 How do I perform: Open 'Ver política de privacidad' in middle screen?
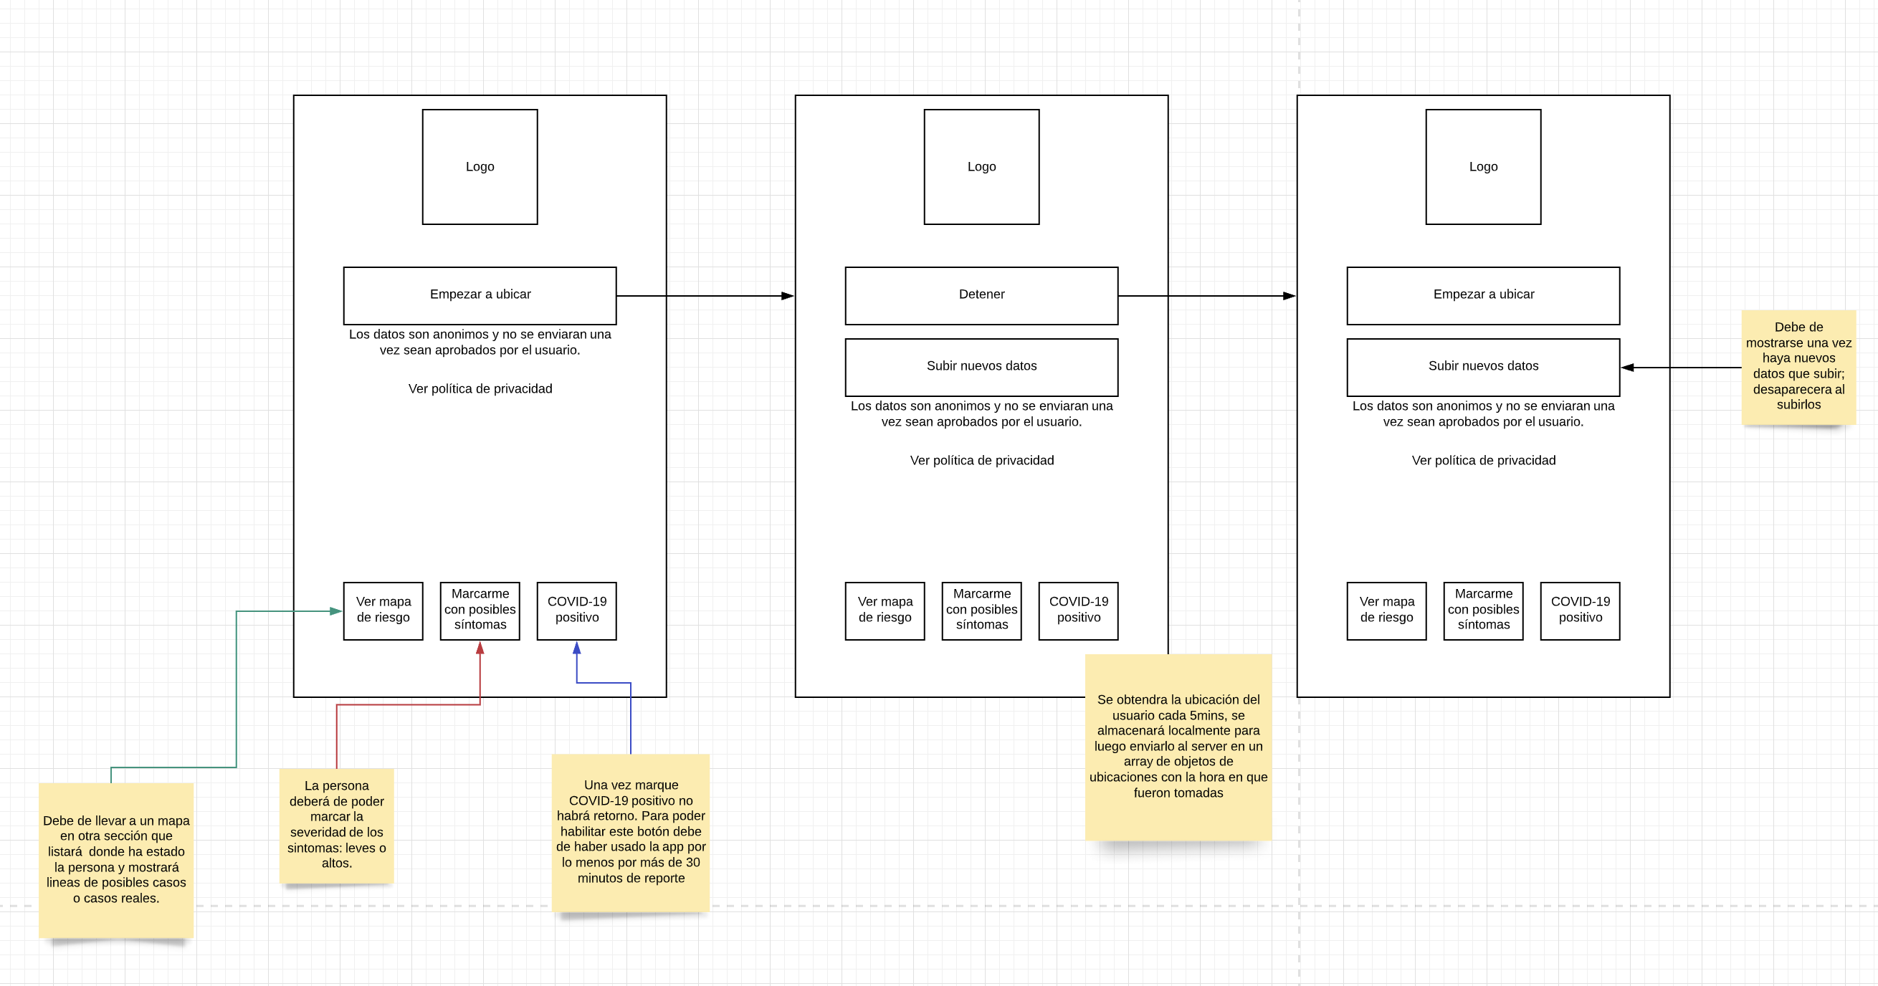[x=981, y=460]
